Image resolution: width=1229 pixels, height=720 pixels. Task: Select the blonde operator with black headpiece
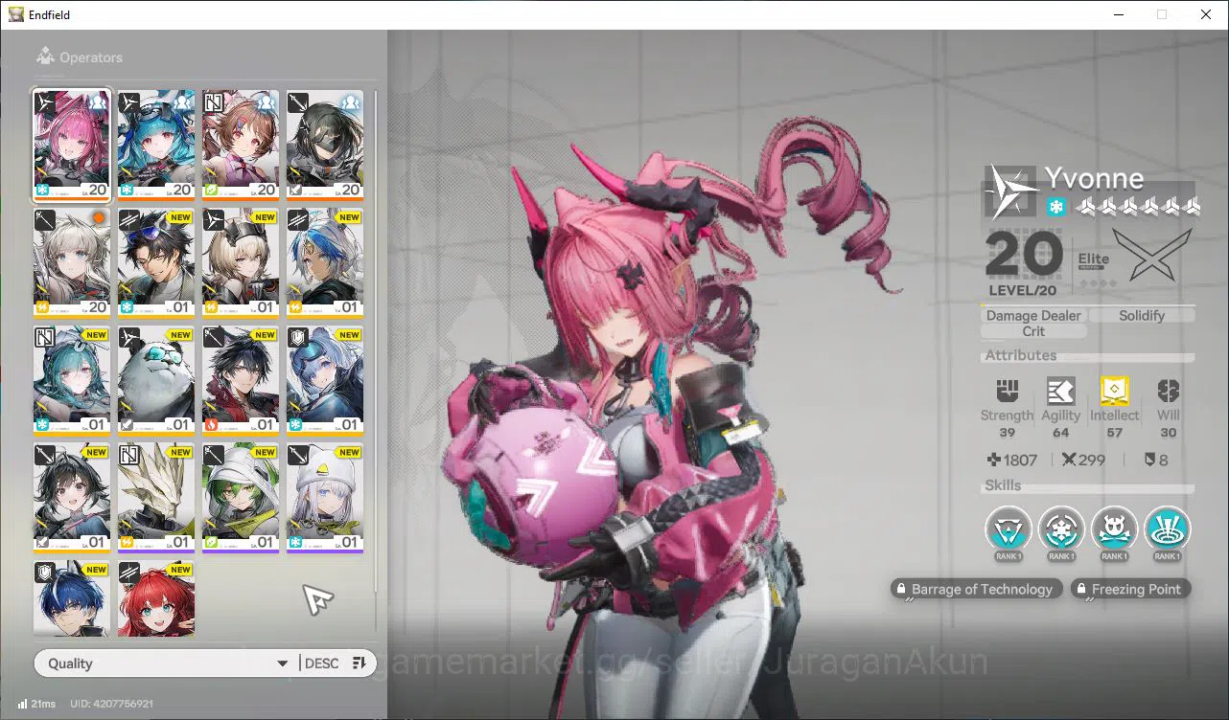click(x=241, y=262)
